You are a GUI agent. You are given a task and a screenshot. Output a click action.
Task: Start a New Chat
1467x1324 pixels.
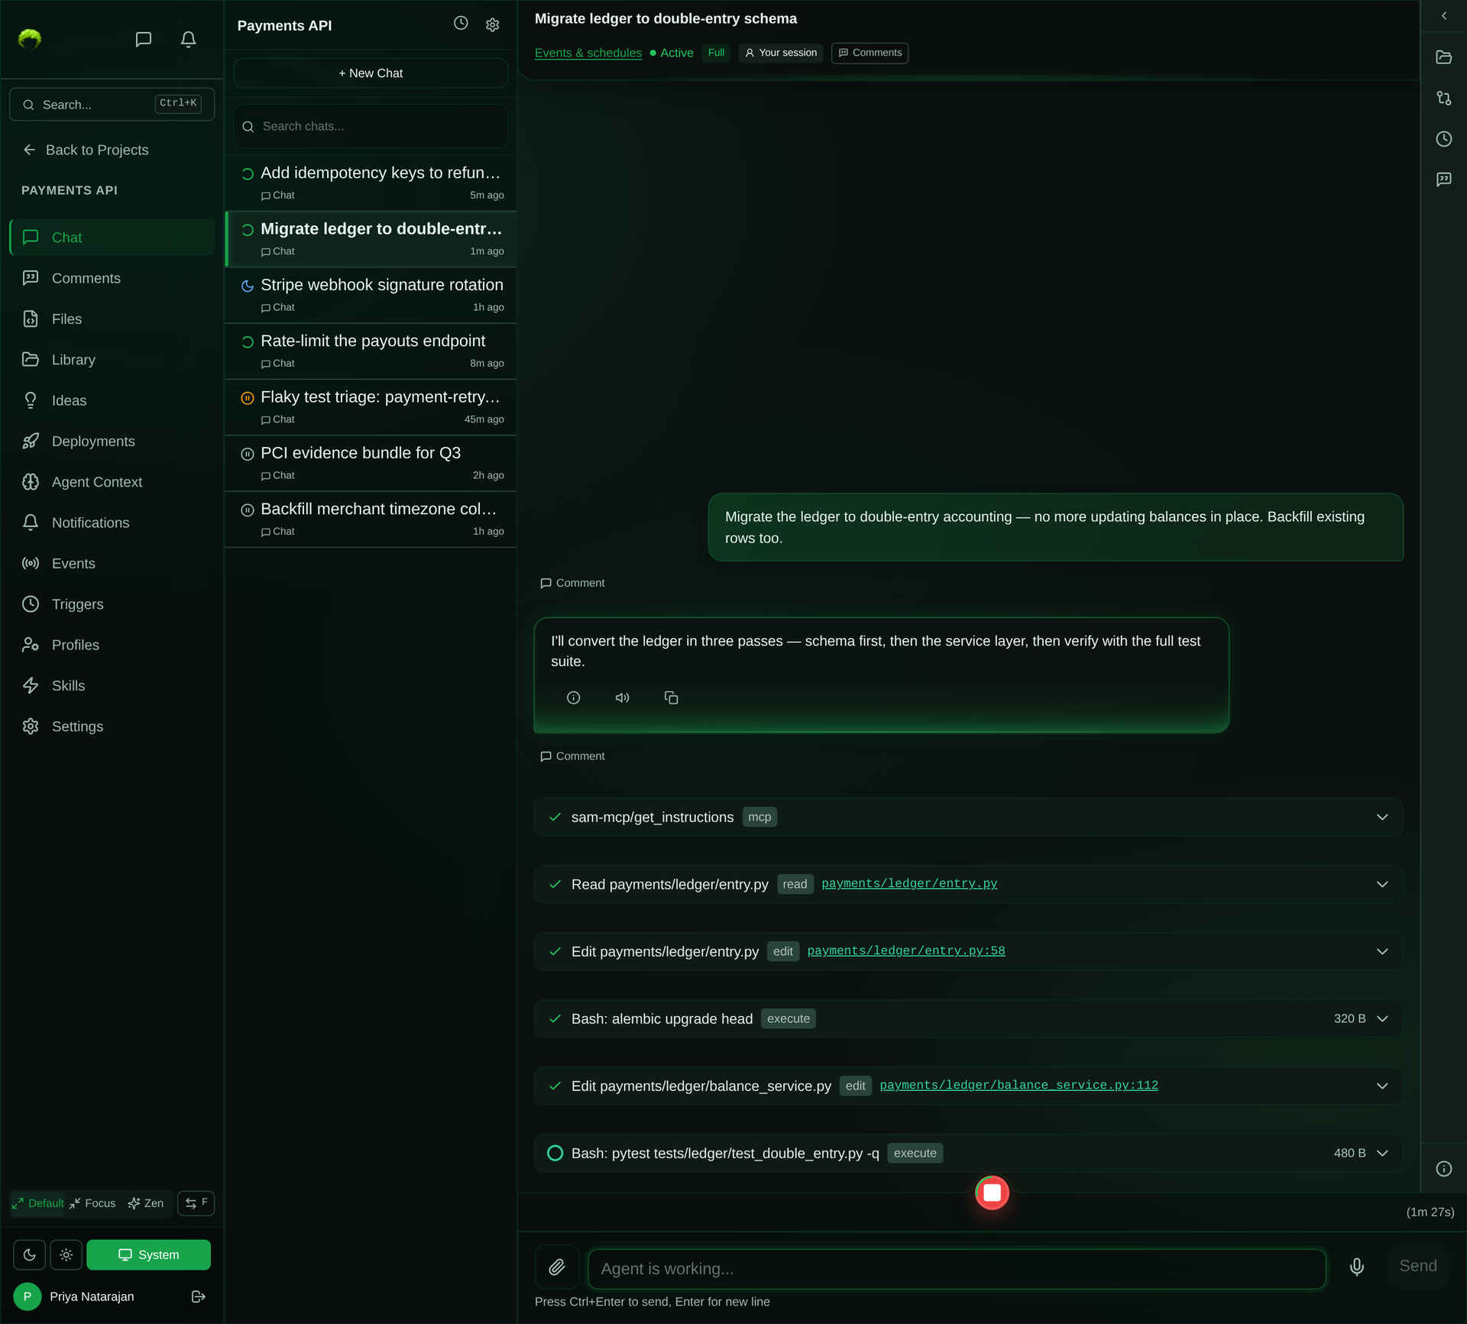371,73
